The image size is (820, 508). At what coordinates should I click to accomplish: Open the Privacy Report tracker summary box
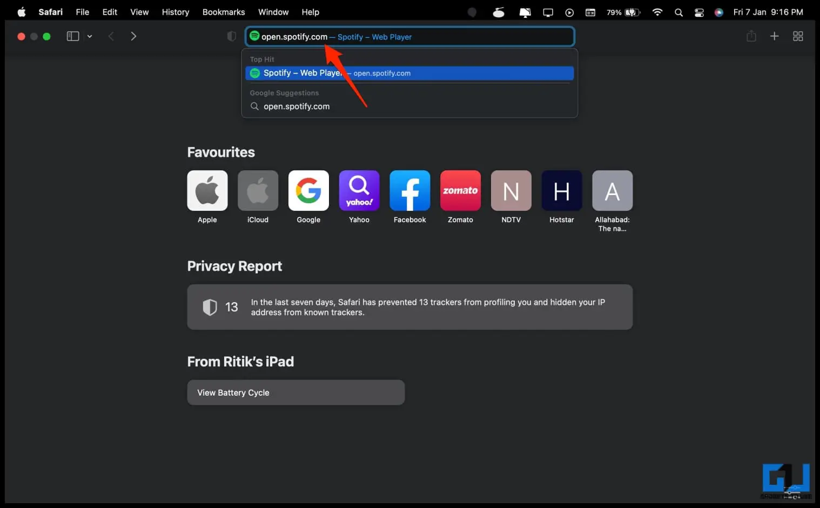click(x=410, y=307)
